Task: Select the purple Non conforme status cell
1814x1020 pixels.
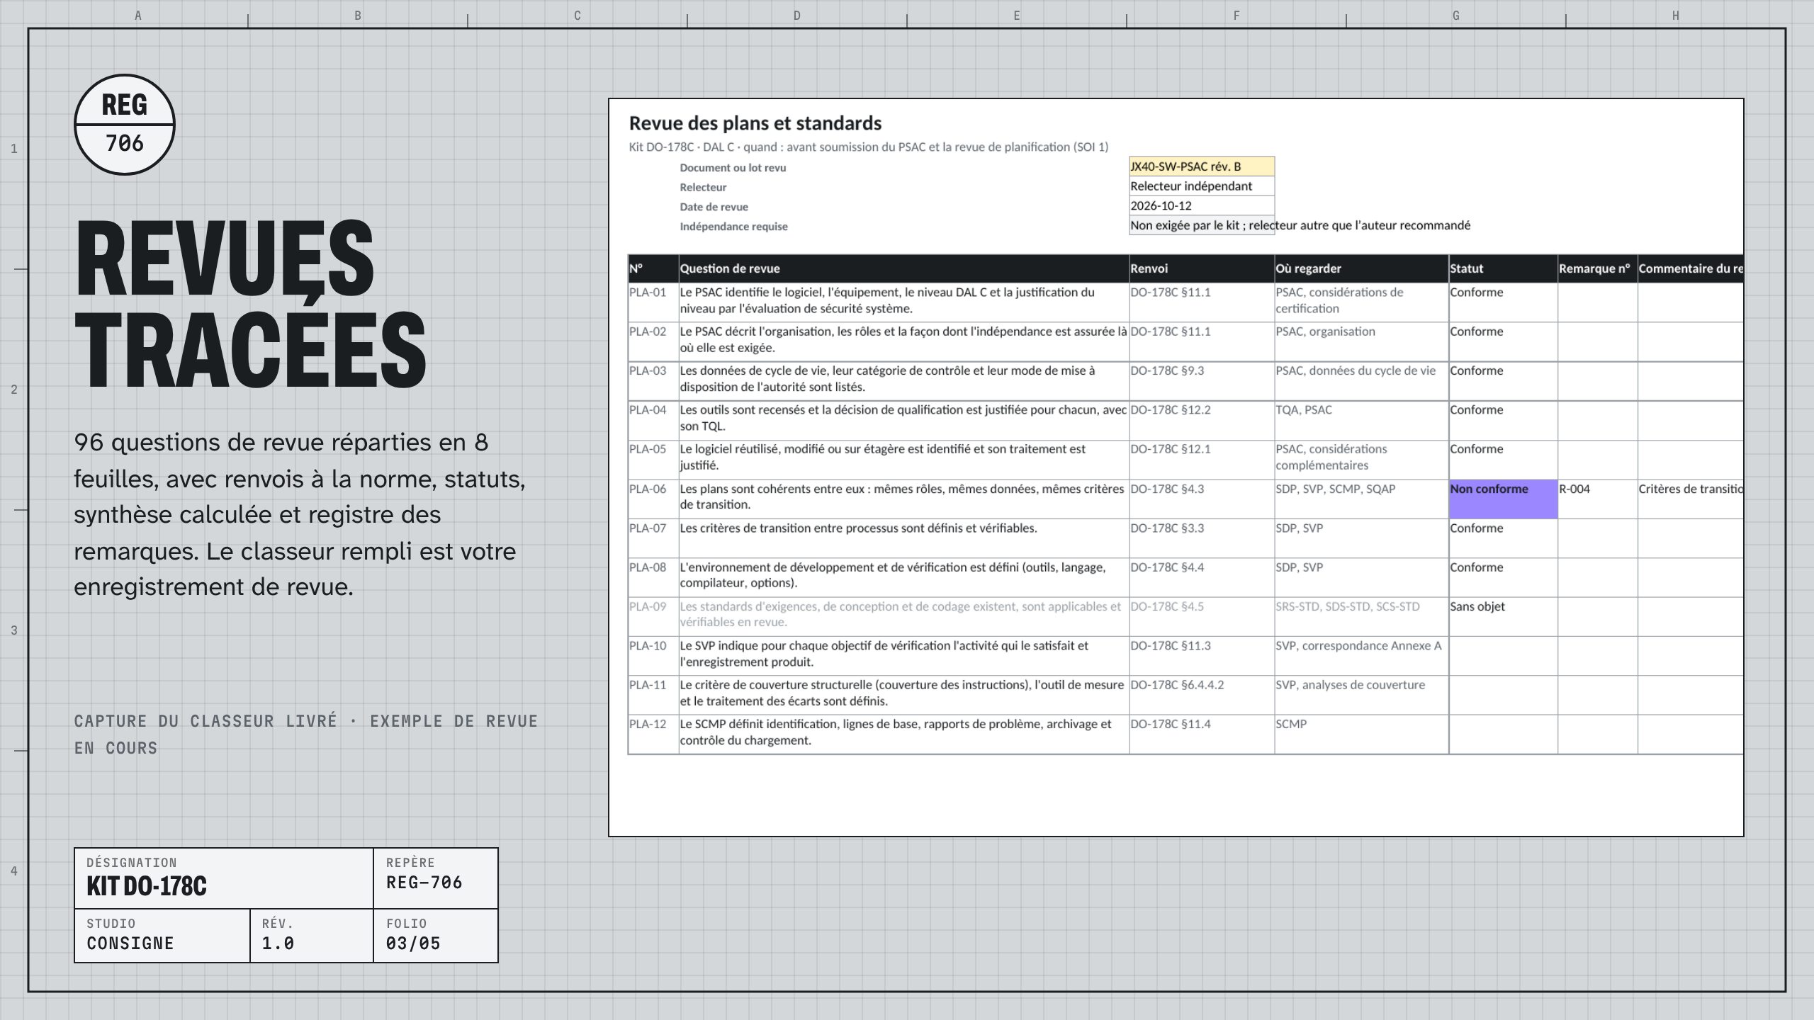Action: click(x=1502, y=499)
